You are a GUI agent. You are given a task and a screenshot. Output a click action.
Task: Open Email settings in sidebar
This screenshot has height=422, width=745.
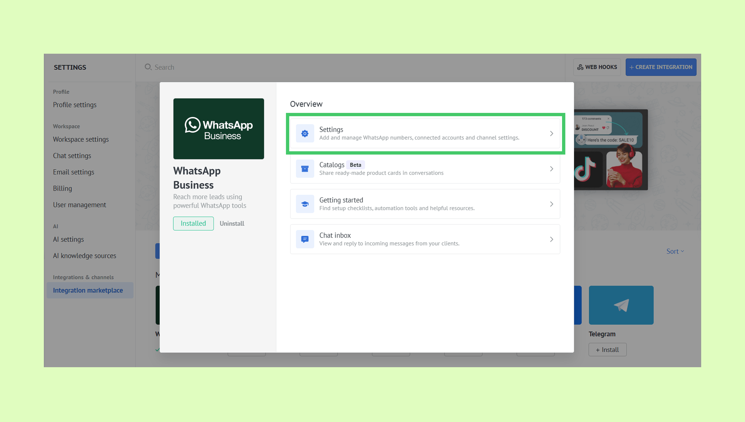tap(74, 172)
